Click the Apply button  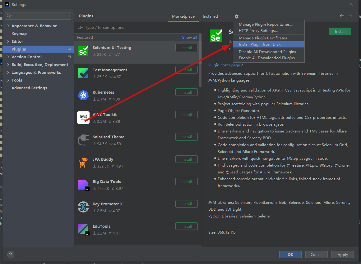pos(343,254)
